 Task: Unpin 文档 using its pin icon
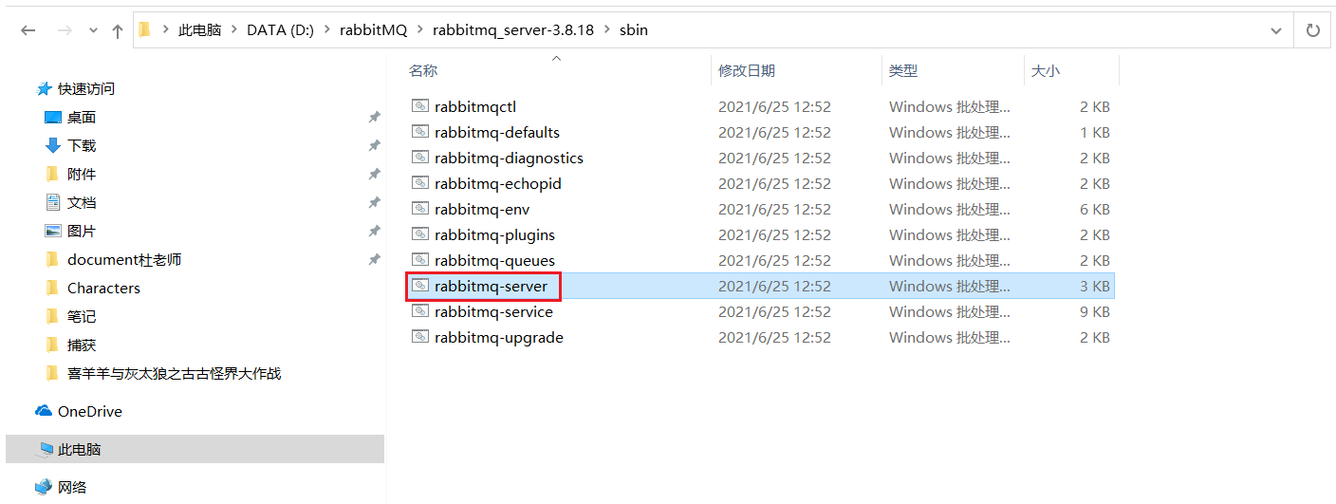point(374,202)
